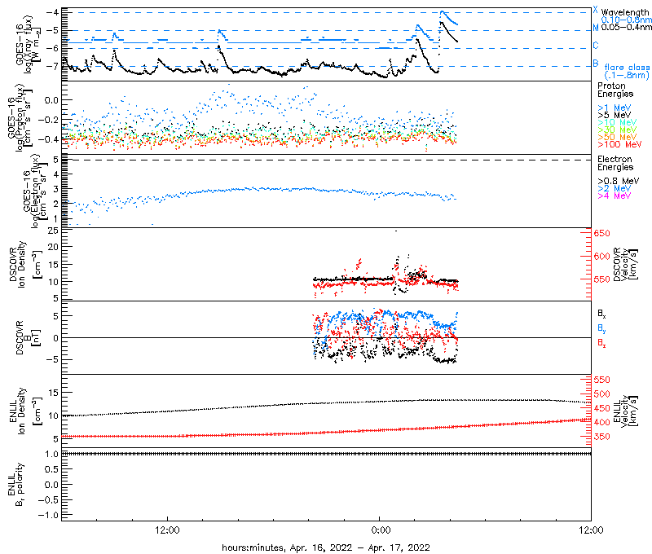
Task: Click the '25' ion density tick value
Action: pyautogui.click(x=53, y=231)
